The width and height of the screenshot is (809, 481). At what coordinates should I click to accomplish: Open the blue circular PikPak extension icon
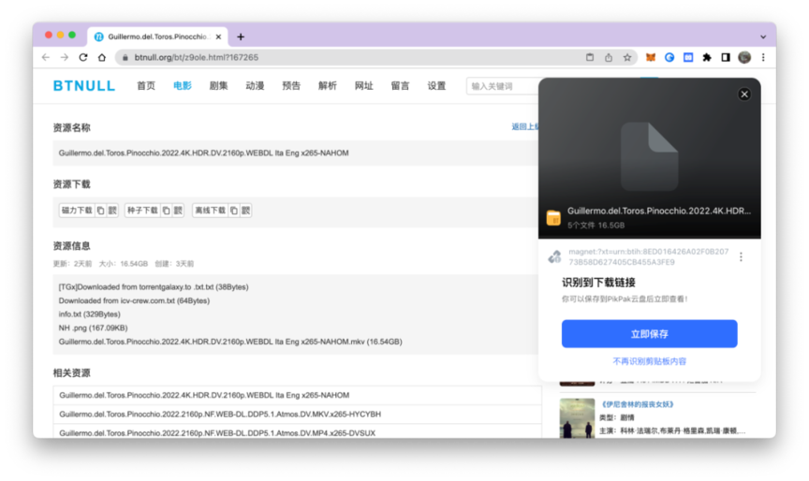pyautogui.click(x=669, y=57)
